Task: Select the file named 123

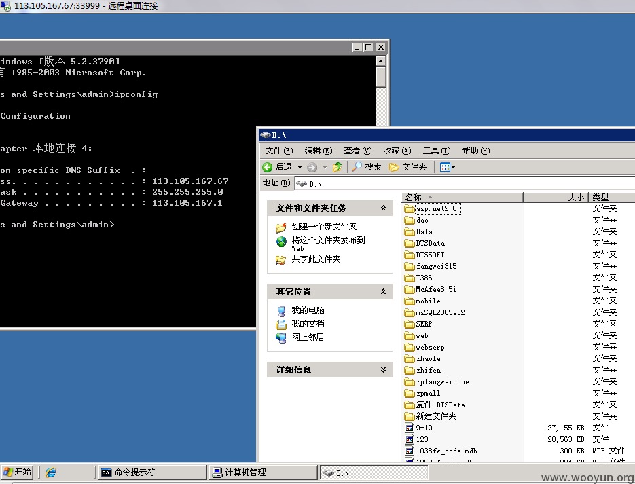Action: tap(422, 439)
